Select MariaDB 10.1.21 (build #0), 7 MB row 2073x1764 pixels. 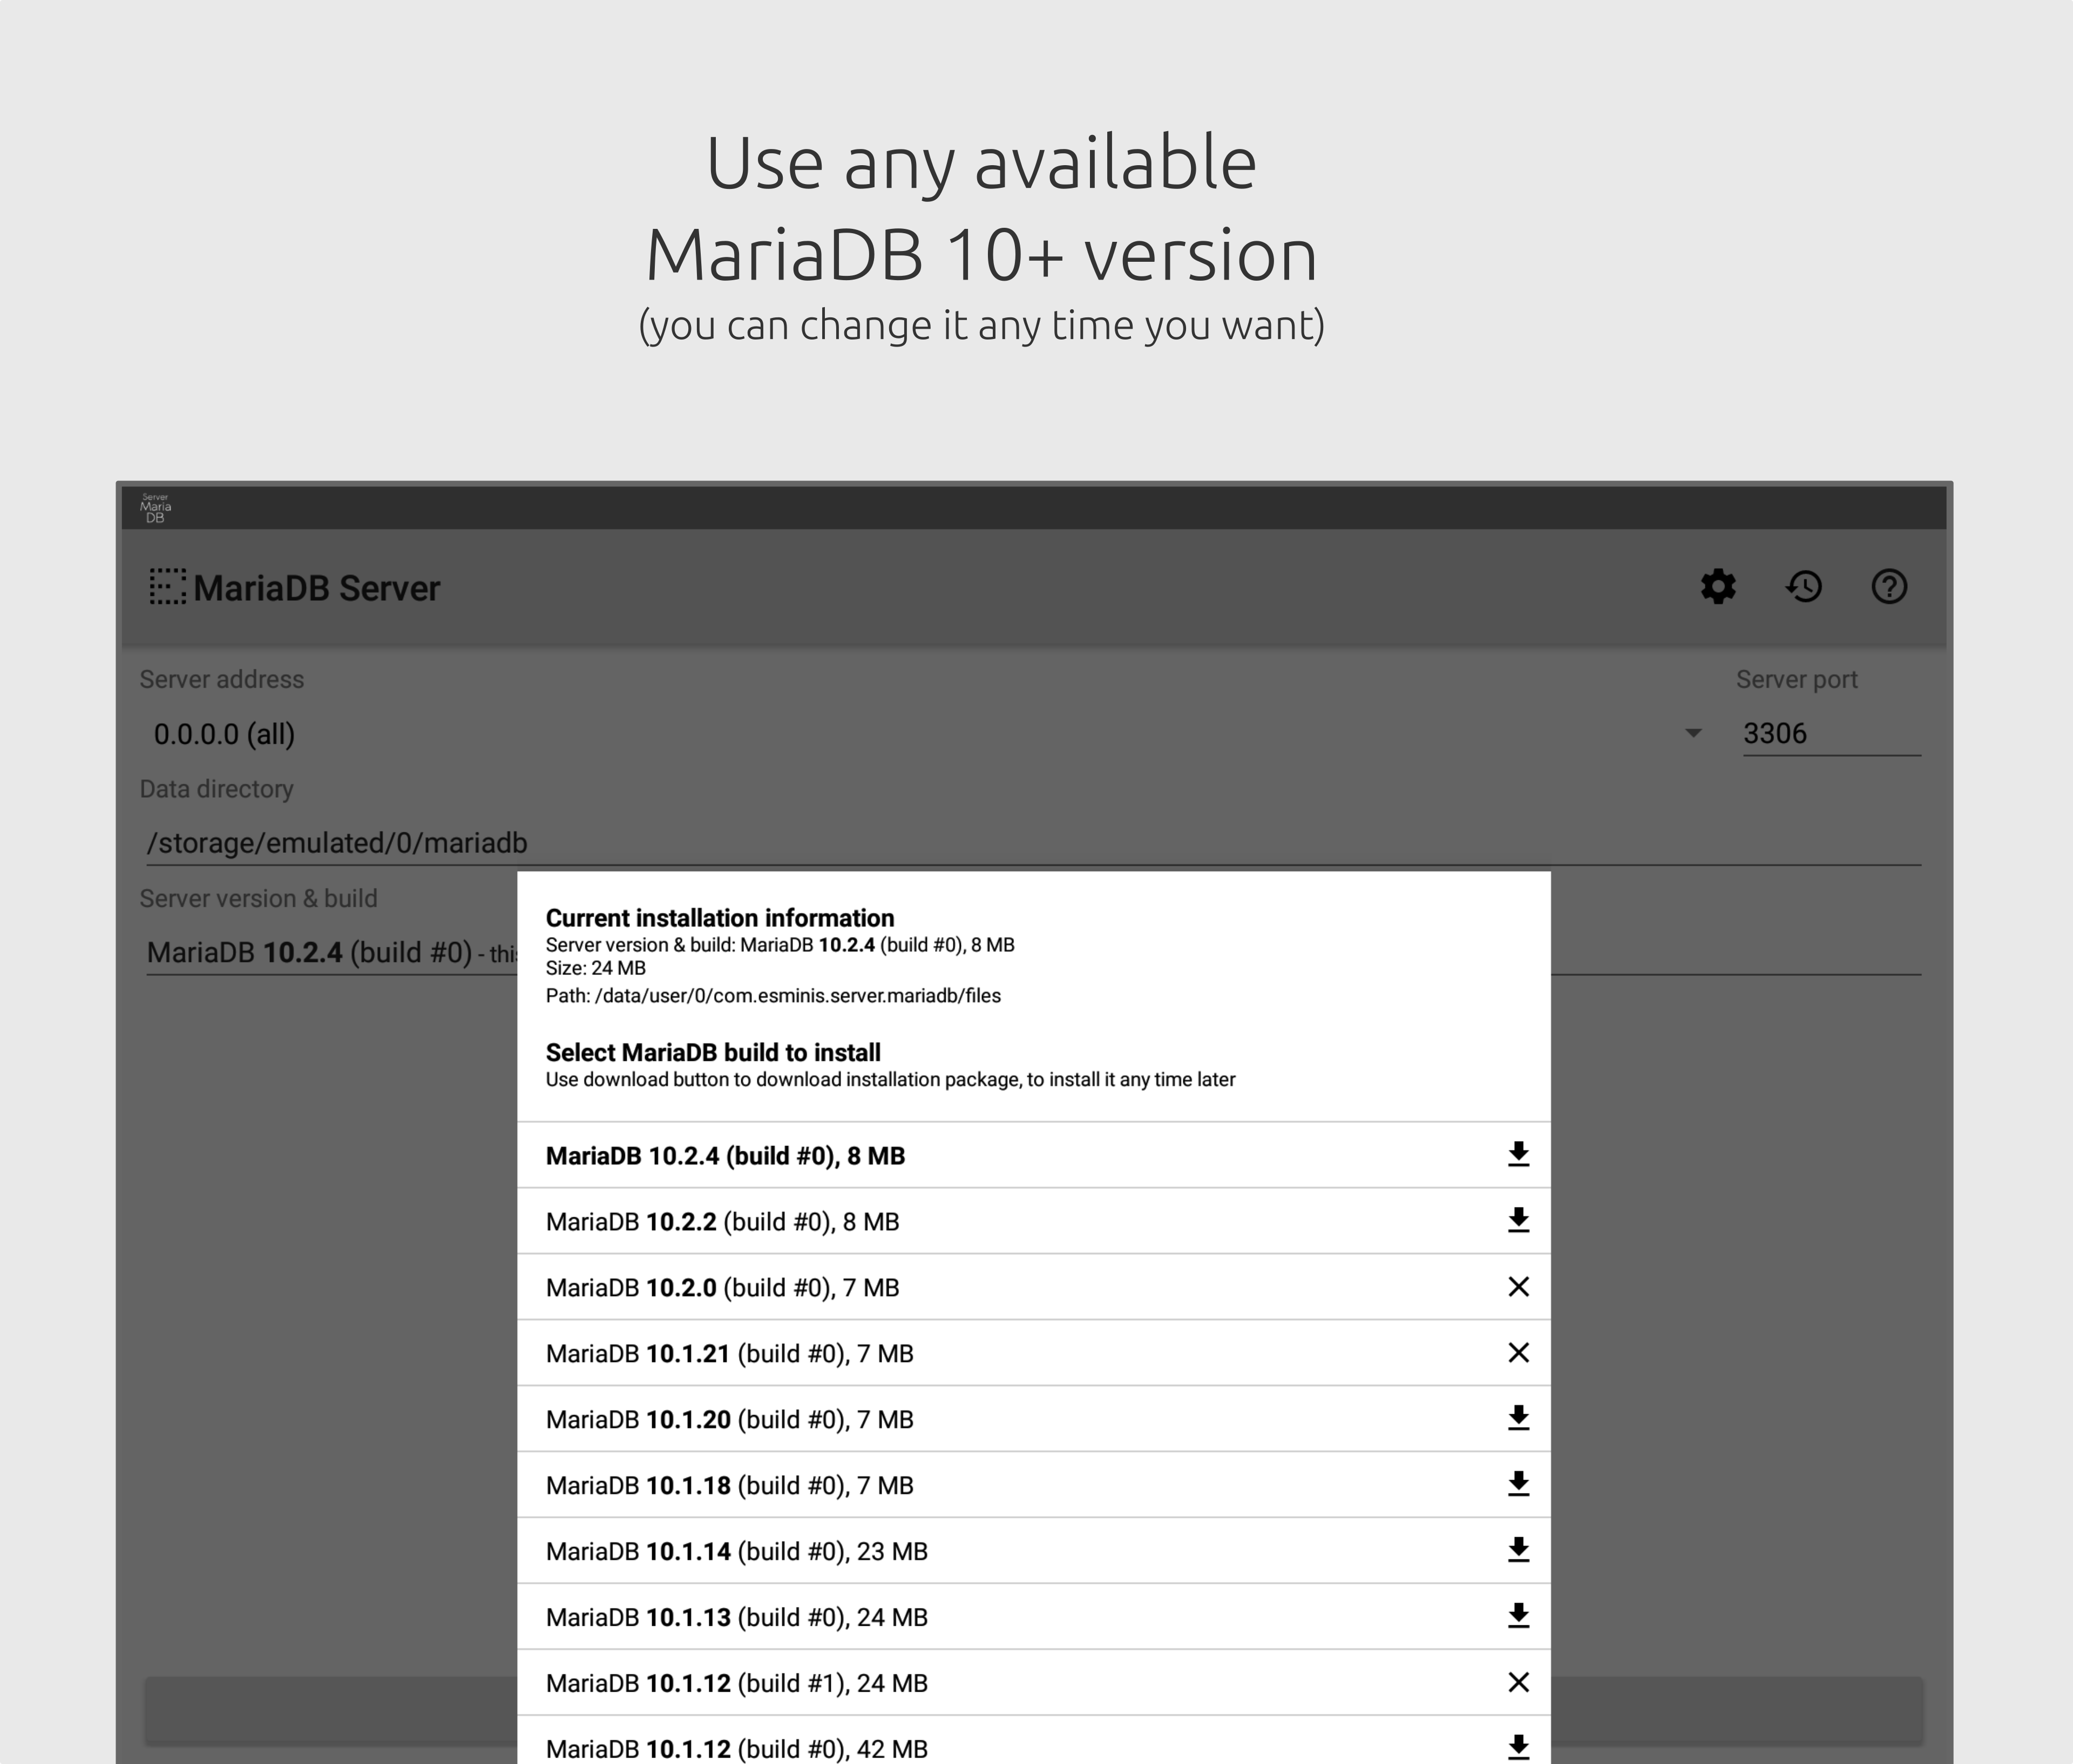pyautogui.click(x=1033, y=1353)
